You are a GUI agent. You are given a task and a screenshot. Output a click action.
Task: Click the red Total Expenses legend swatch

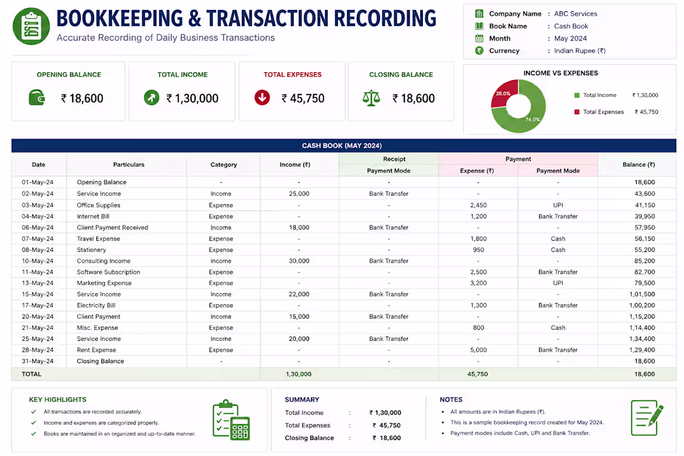576,112
